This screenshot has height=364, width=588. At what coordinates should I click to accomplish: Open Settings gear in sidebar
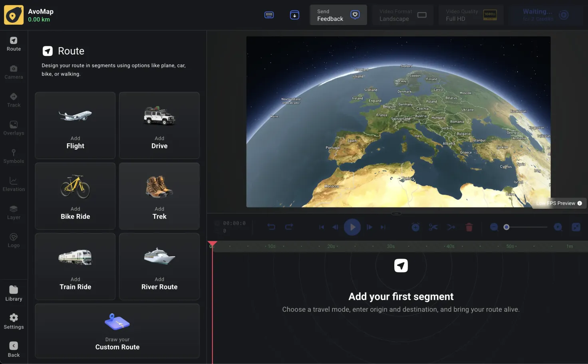[x=14, y=322]
